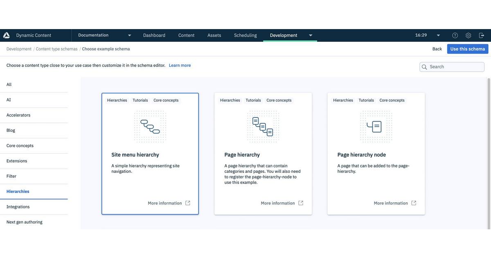
Task: Click the Site menu hierarchy card title
Action: coord(135,155)
